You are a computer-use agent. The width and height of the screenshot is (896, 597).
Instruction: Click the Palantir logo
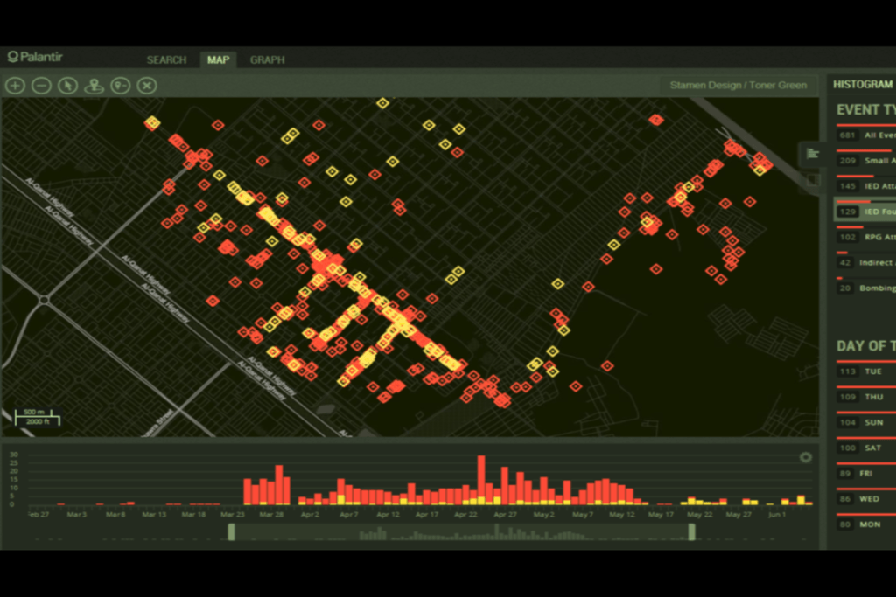coord(35,58)
